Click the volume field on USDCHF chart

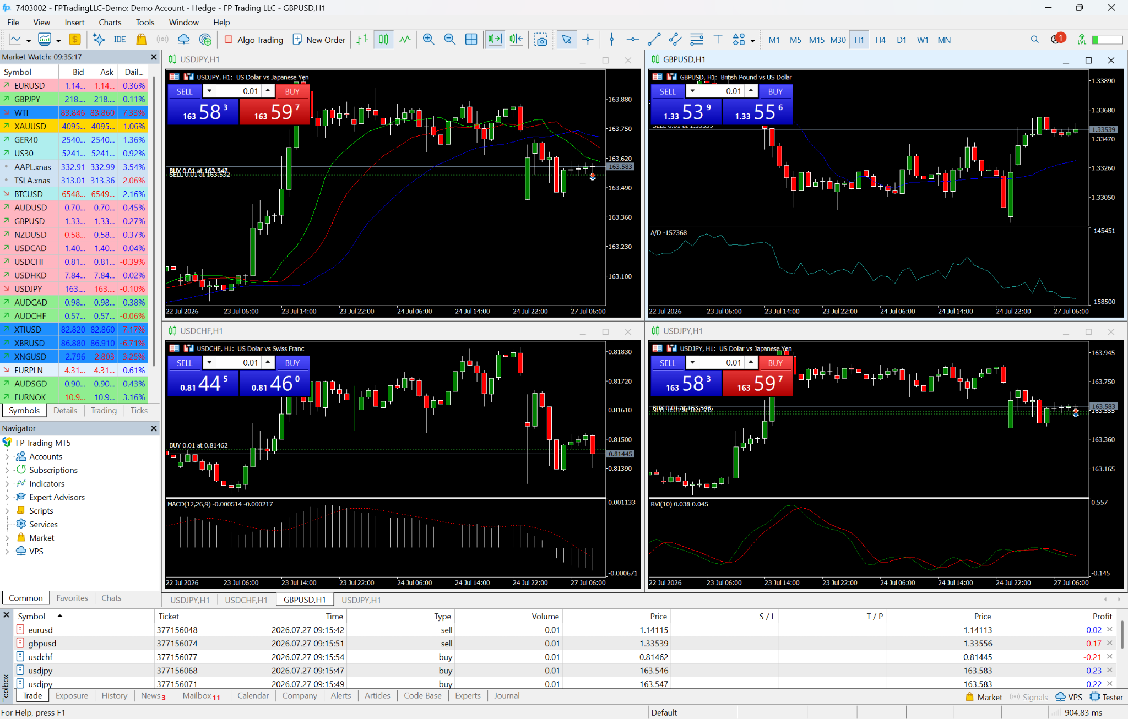[x=239, y=363]
